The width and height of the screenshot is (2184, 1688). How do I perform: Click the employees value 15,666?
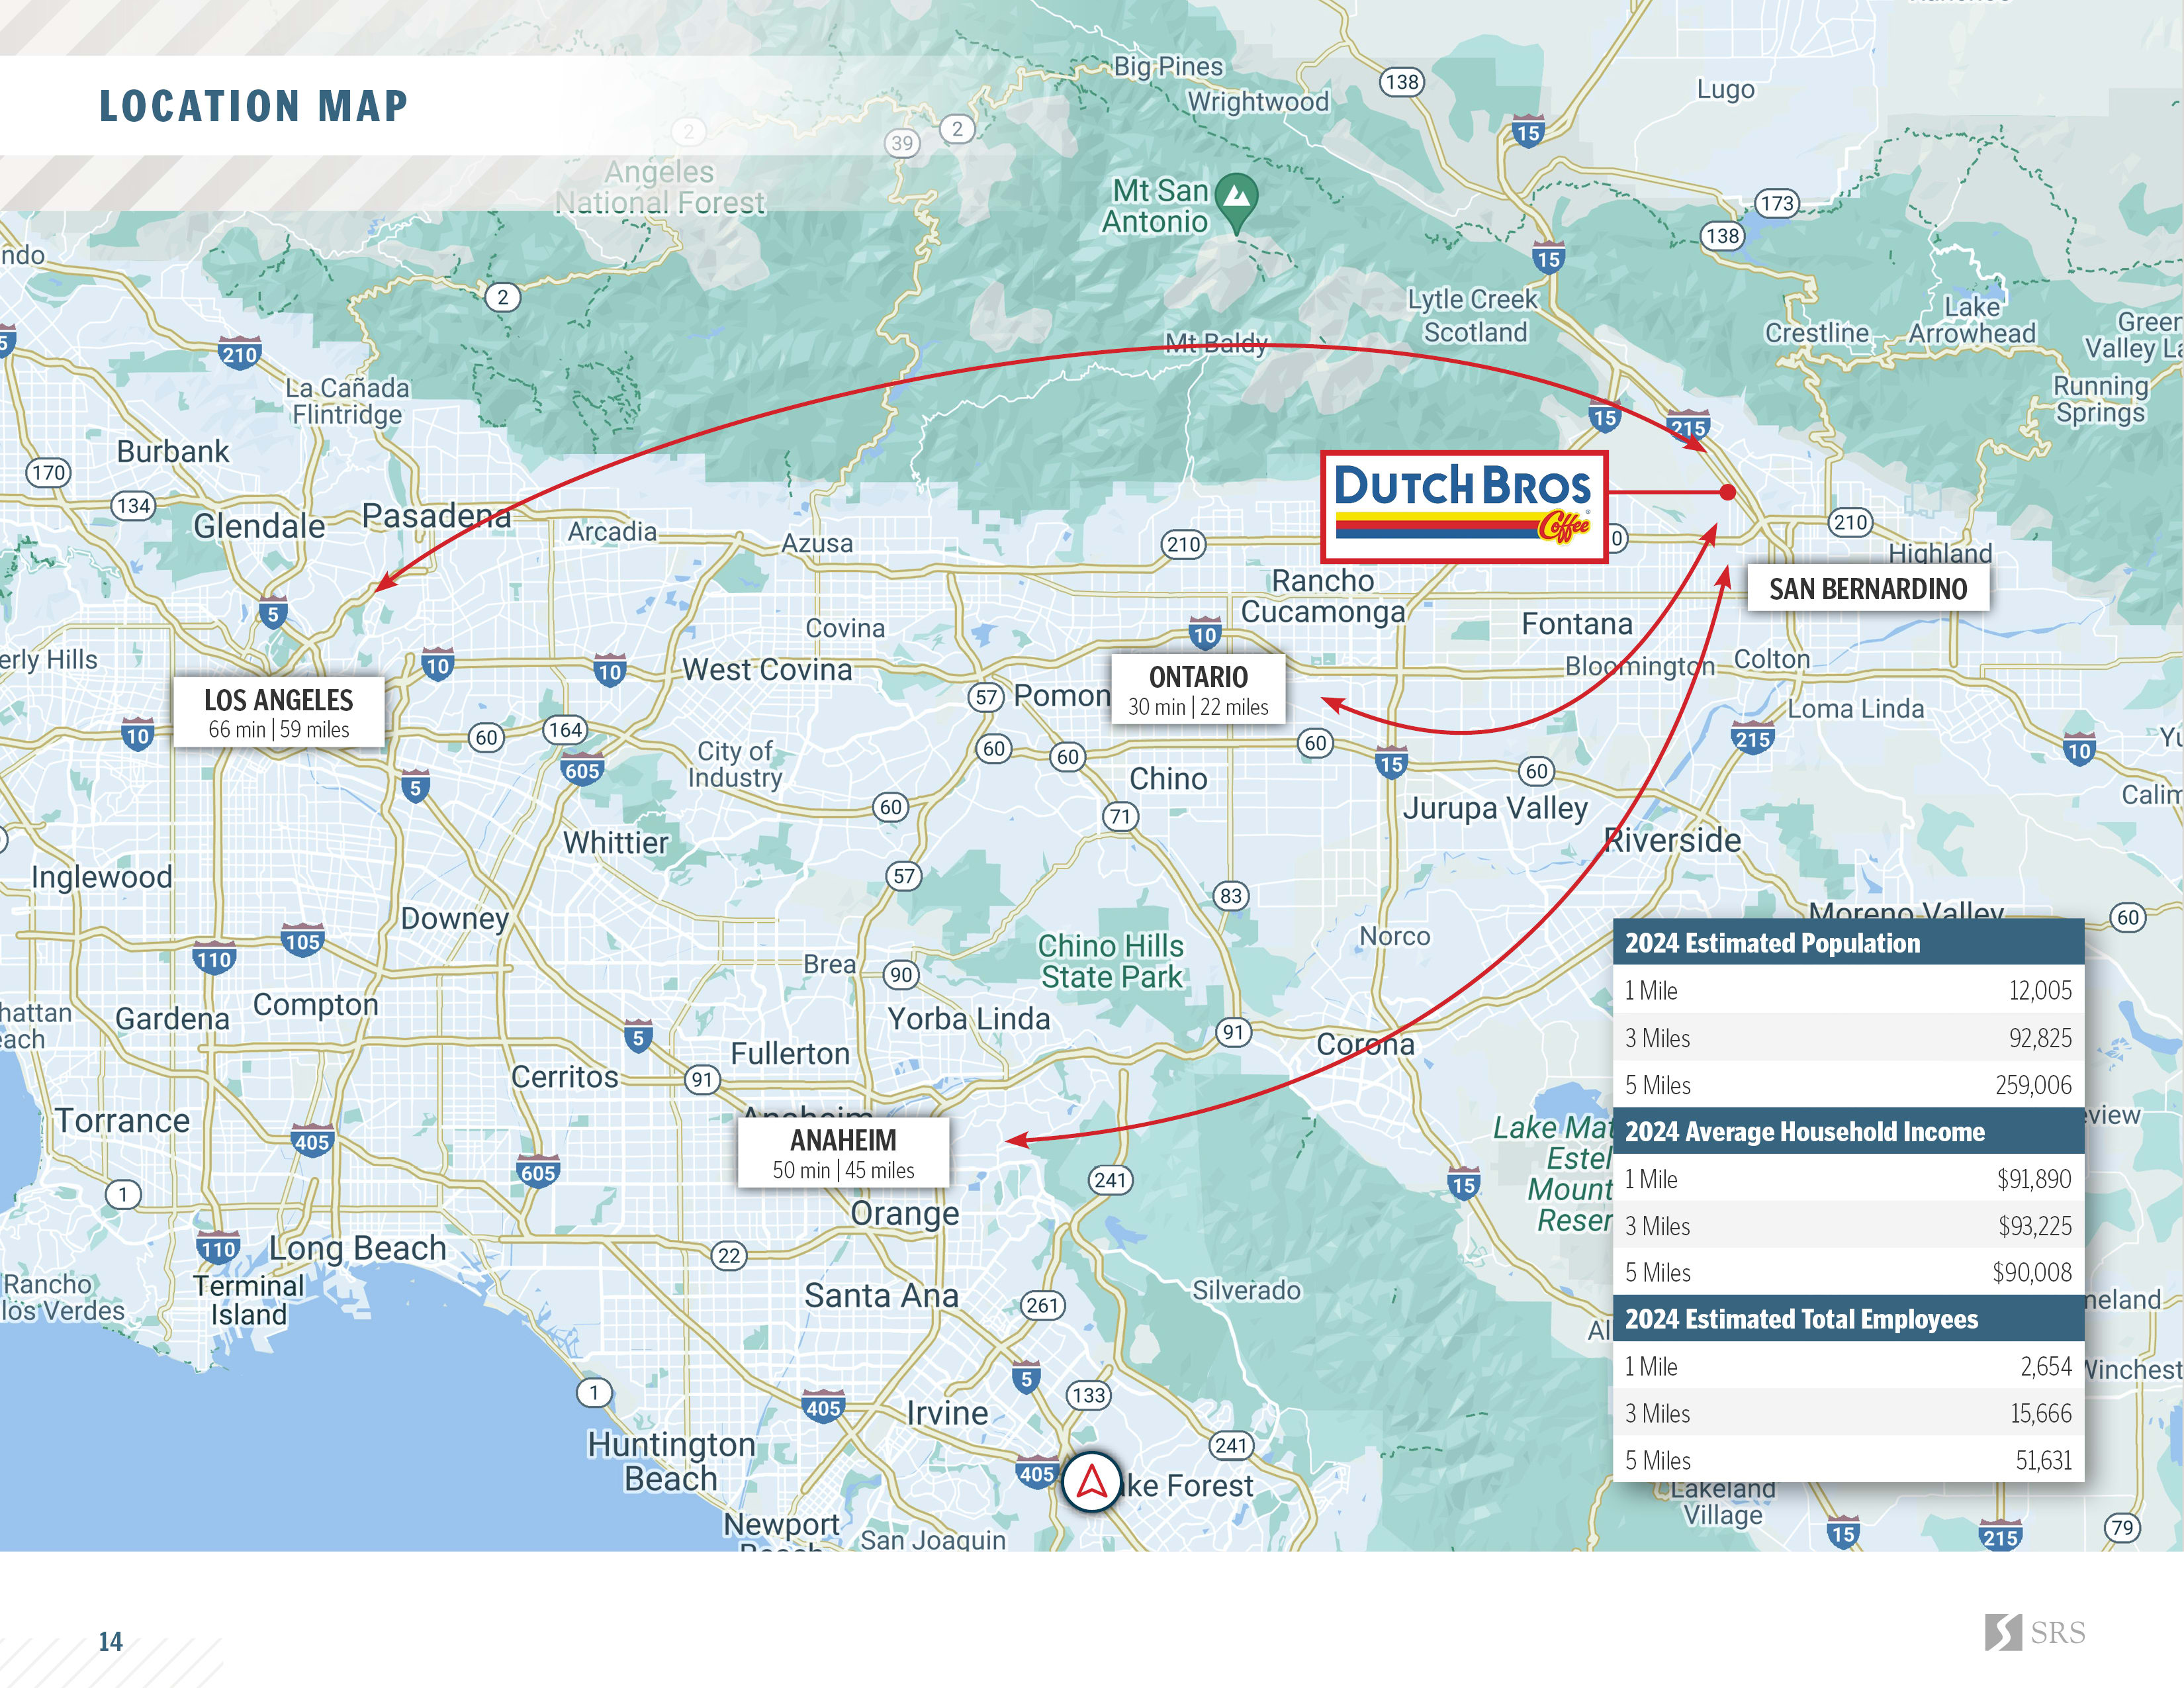coord(2041,1413)
